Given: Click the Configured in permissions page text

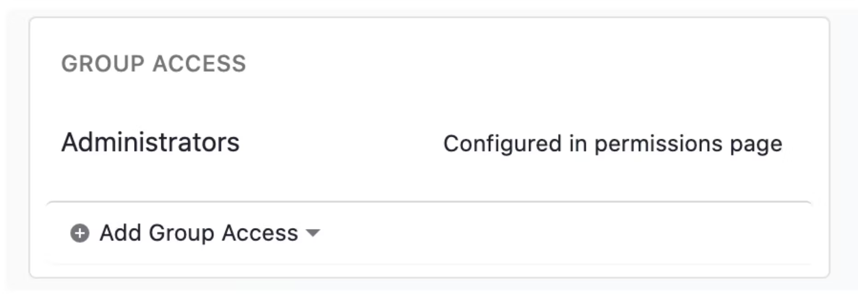Looking at the screenshot, I should (613, 144).
